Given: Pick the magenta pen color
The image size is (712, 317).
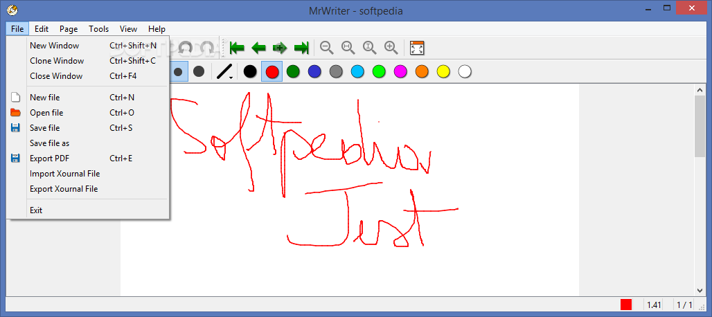Looking at the screenshot, I should [x=400, y=72].
